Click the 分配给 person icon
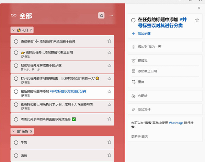205x162 pixels. pyautogui.click(x=133, y=96)
